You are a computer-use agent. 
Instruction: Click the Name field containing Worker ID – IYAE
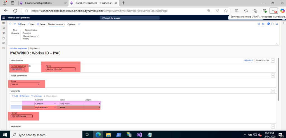pos(61,69)
